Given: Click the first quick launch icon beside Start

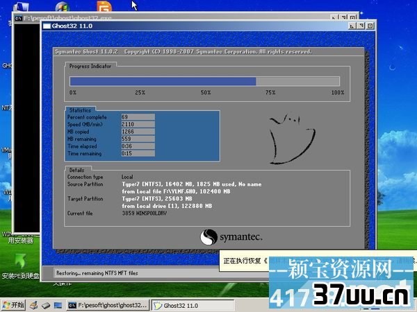Looking at the screenshot, I should pos(34,305).
